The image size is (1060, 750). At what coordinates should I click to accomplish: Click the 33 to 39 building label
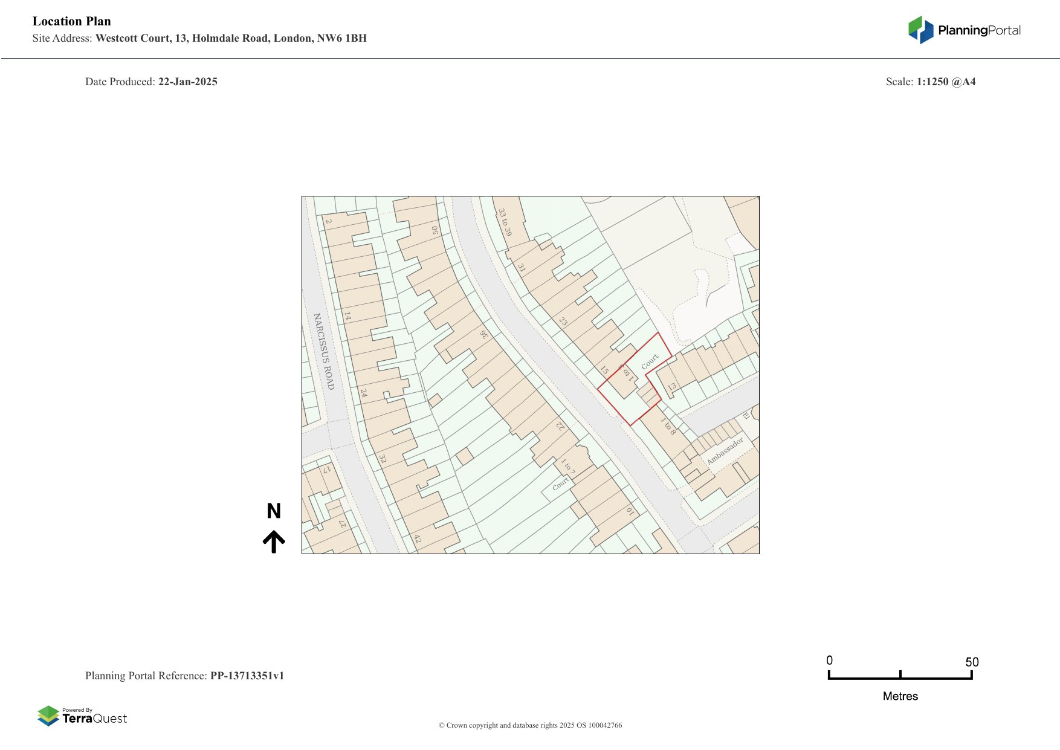point(505,222)
